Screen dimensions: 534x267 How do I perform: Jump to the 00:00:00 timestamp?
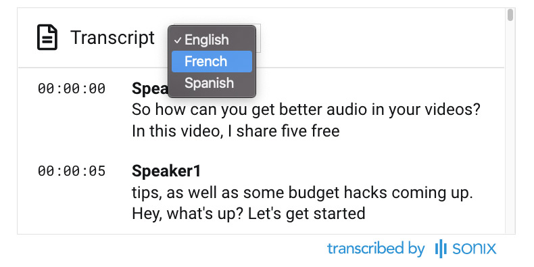[x=72, y=89]
